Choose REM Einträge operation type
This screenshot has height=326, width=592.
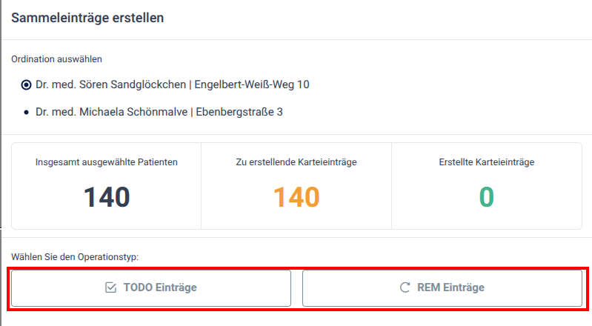(442, 288)
